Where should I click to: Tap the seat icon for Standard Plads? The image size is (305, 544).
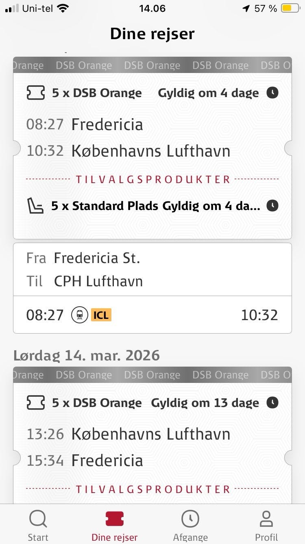pyautogui.click(x=35, y=206)
